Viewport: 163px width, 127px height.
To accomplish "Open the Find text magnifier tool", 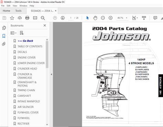I will 43,18.
